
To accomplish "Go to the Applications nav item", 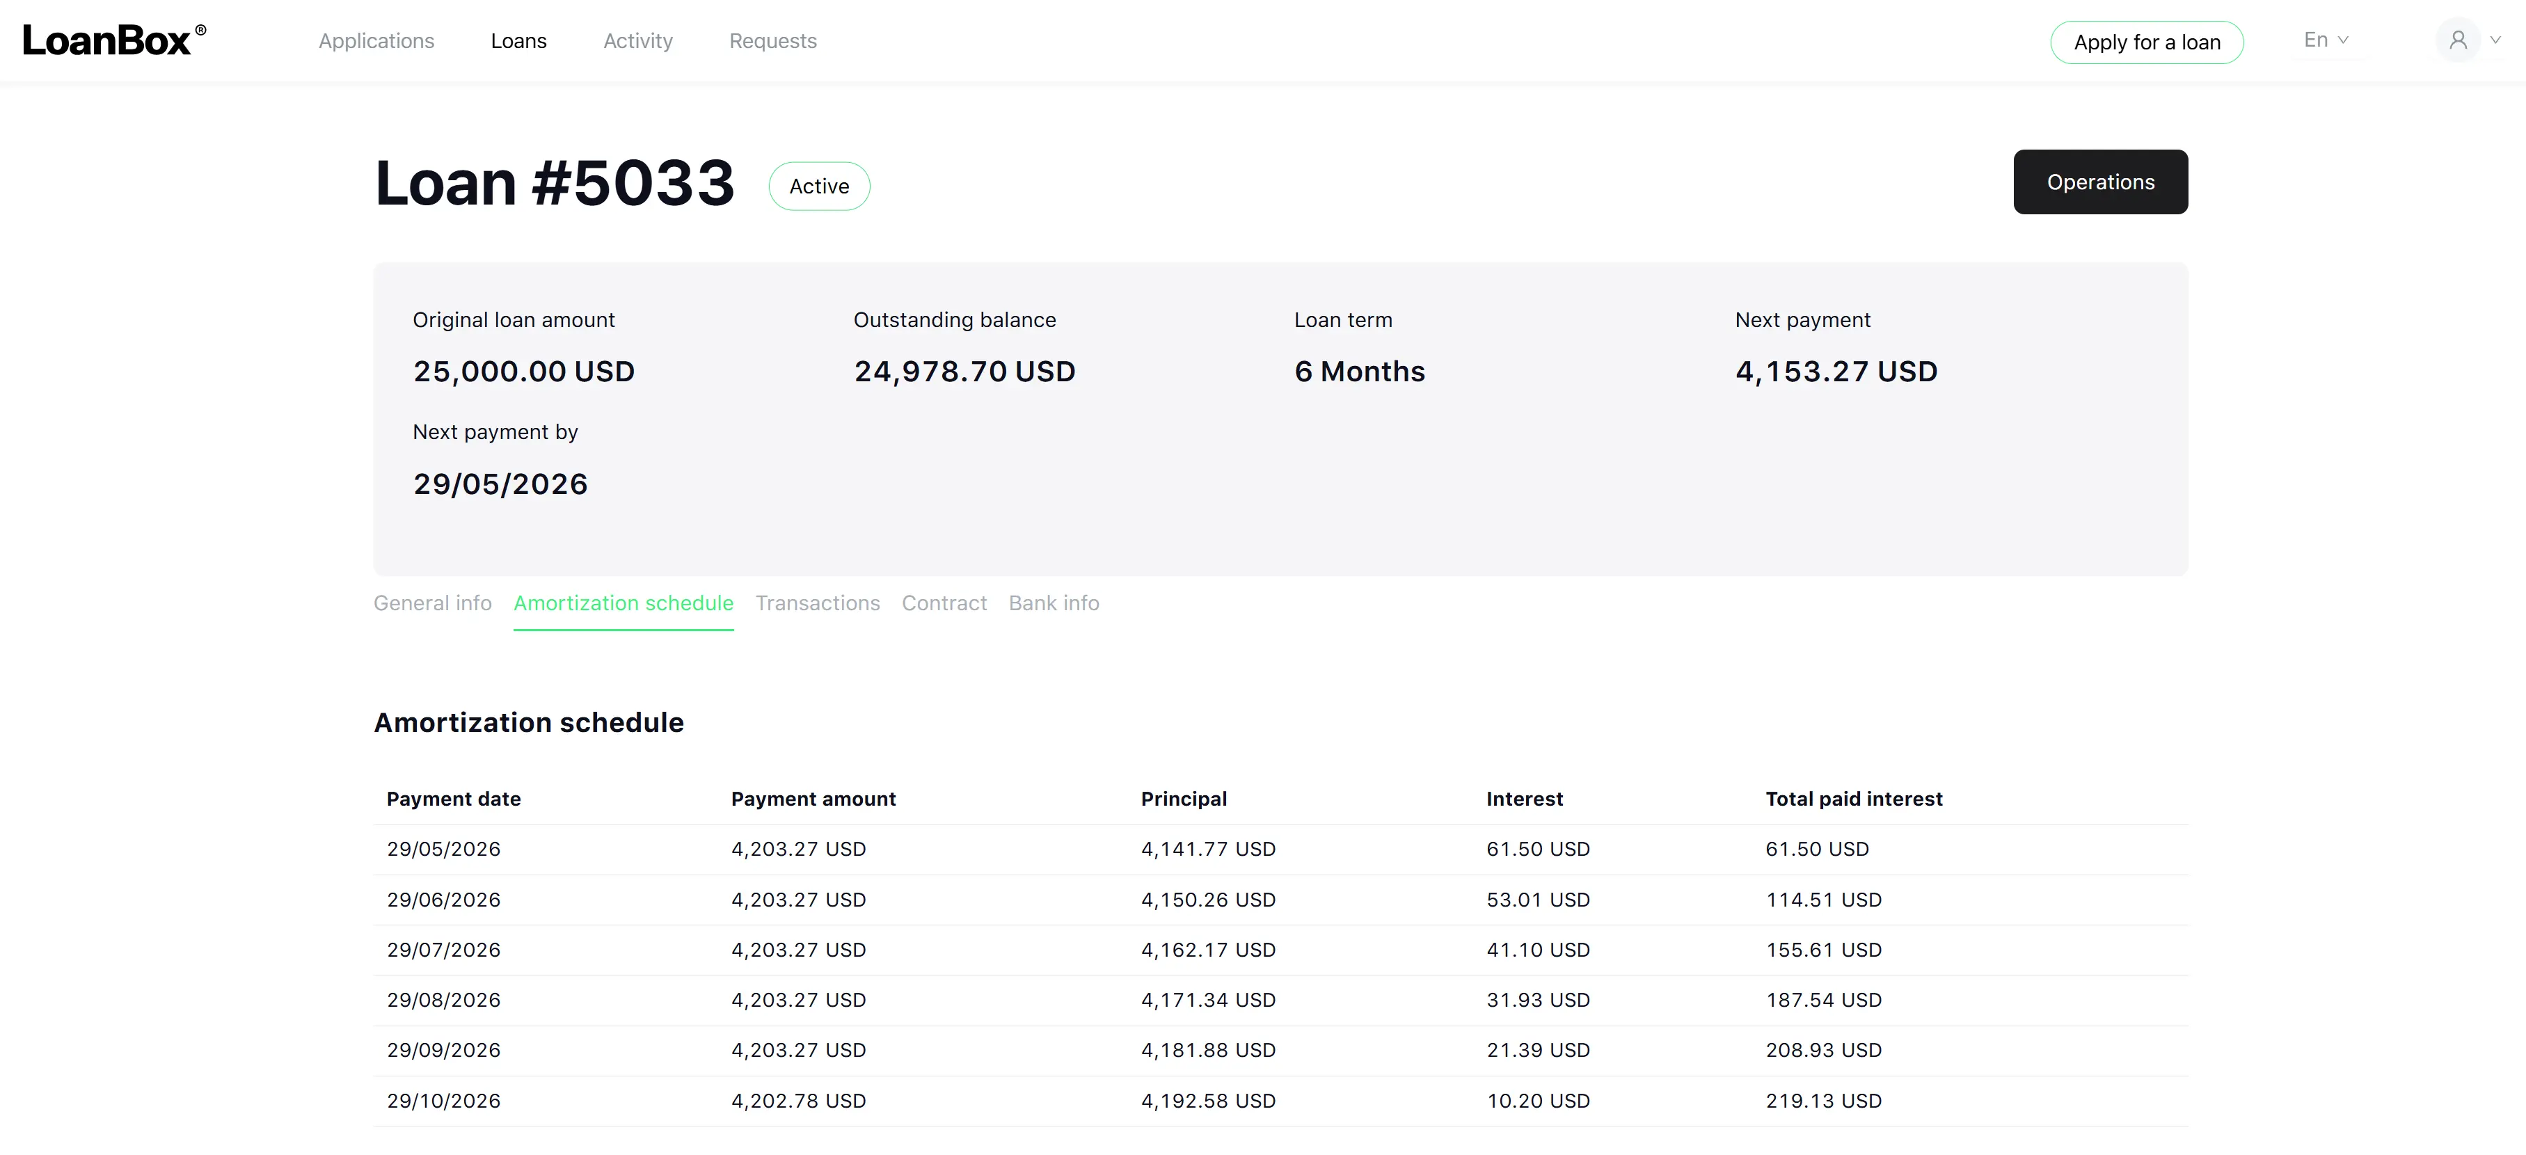I will coord(376,41).
